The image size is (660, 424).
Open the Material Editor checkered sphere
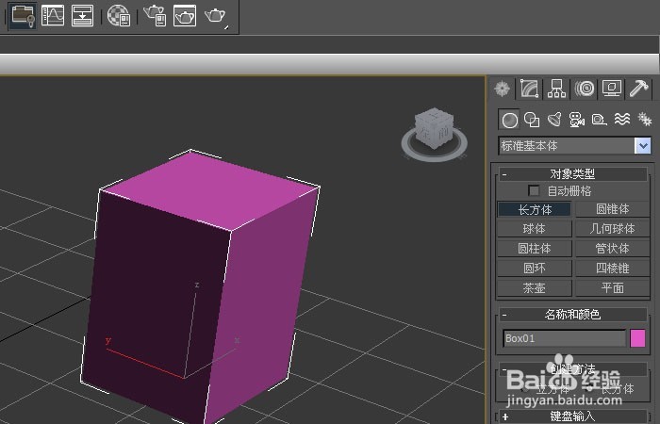(x=119, y=16)
